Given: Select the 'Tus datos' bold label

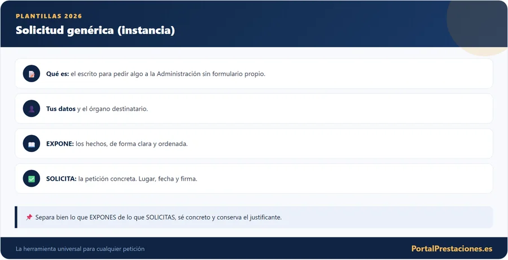Looking at the screenshot, I should [x=60, y=109].
